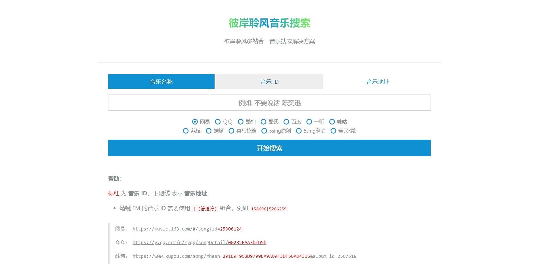Select the 百度 music source

tap(286, 122)
